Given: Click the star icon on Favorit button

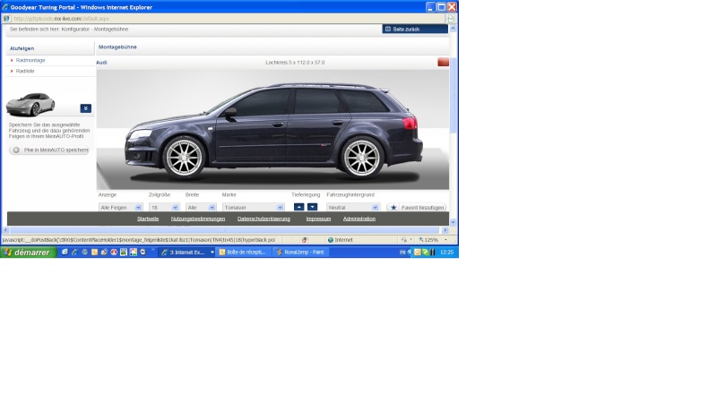Looking at the screenshot, I should pyautogui.click(x=393, y=208).
